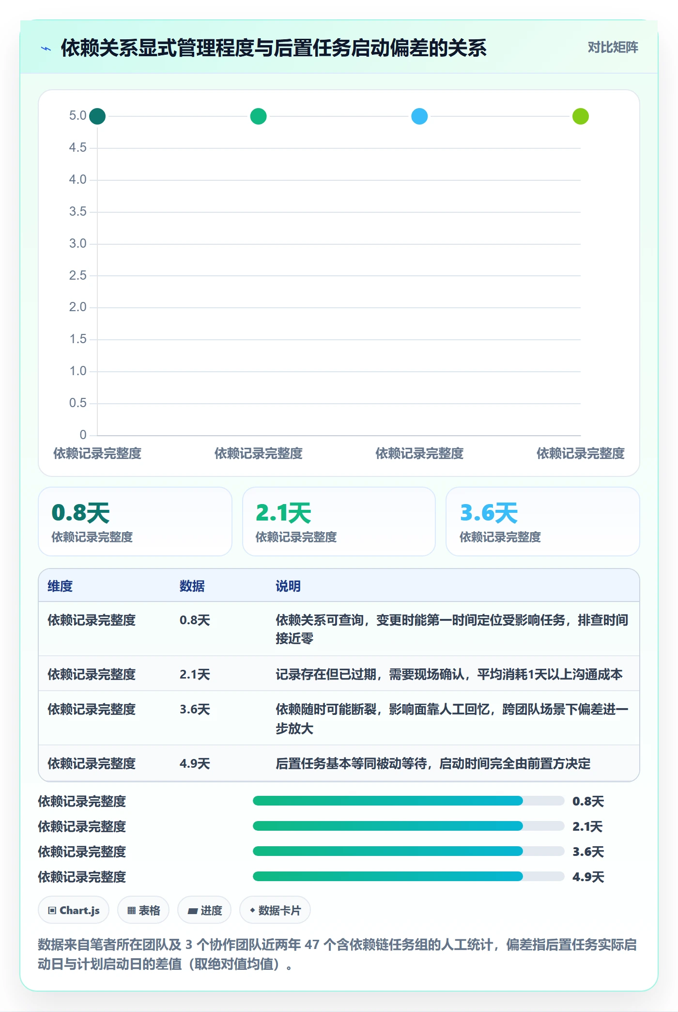The height and width of the screenshot is (1012, 678).
Task: Click the 数据 column header
Action: (192, 586)
